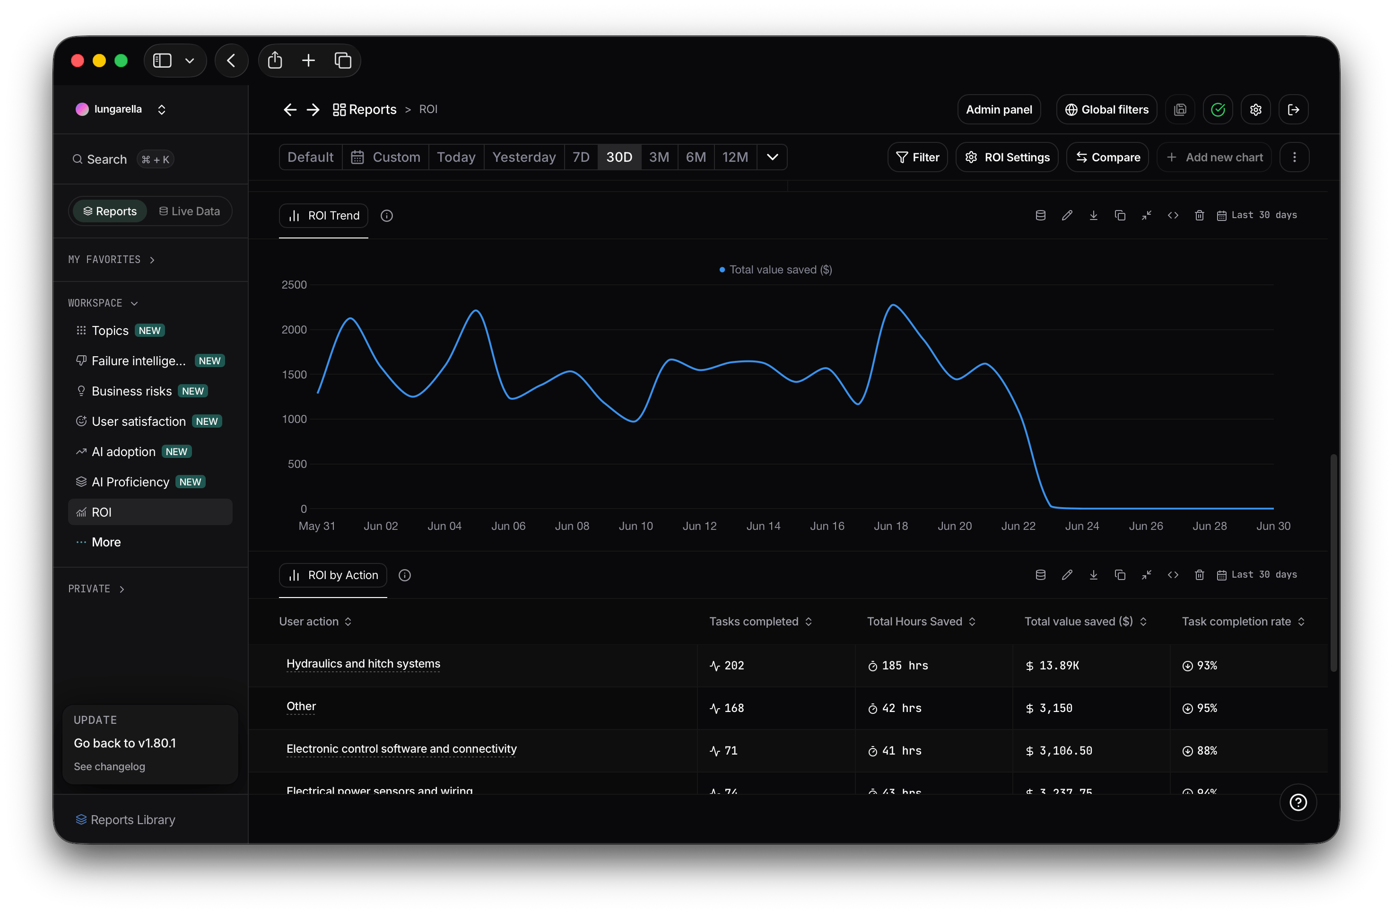The height and width of the screenshot is (914, 1393).
Task: Go forward using the report forward arrow
Action: coord(313,109)
